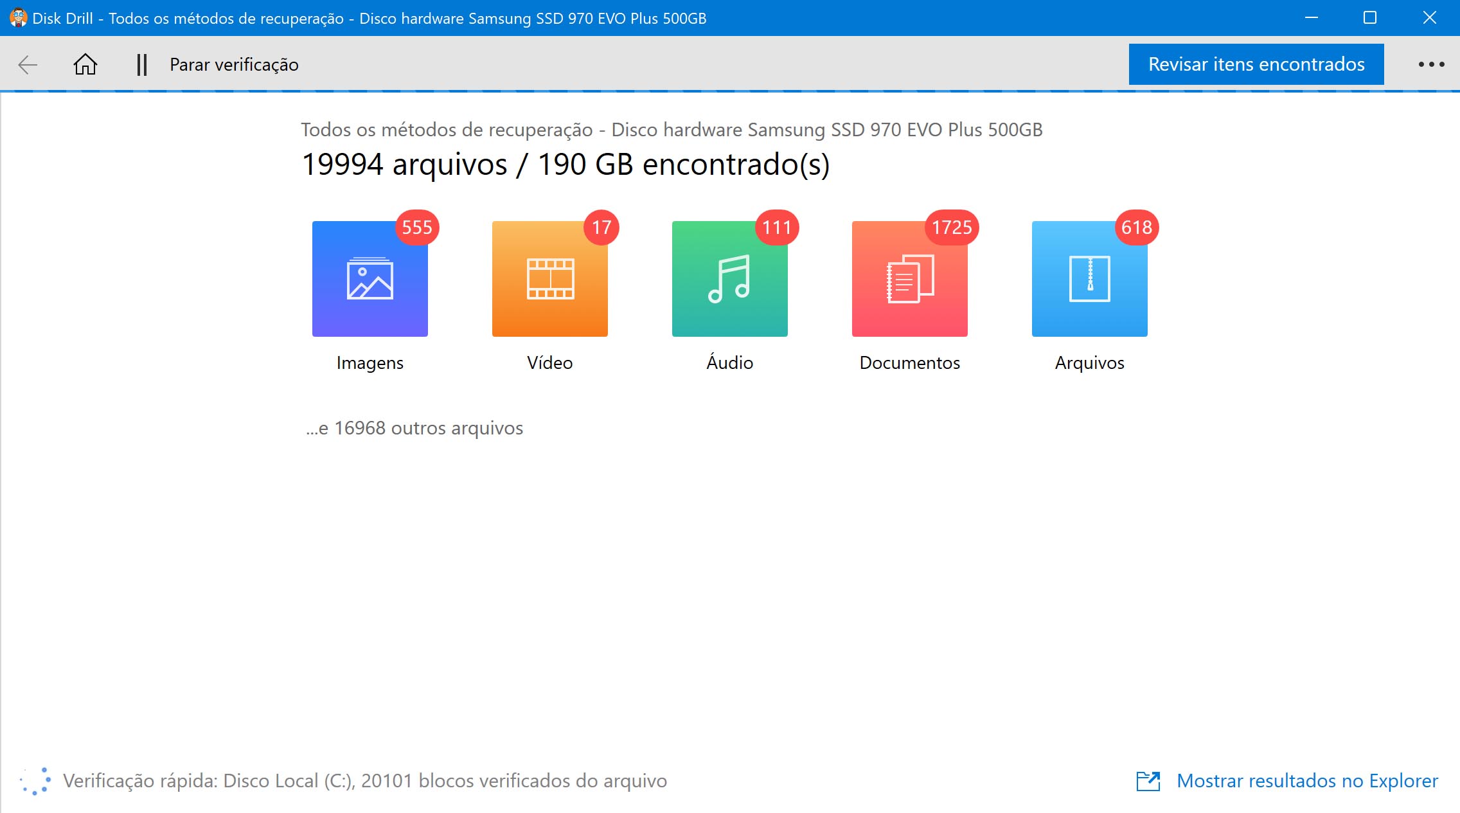
Task: Click the 555 badge on Imagens
Action: tap(417, 228)
